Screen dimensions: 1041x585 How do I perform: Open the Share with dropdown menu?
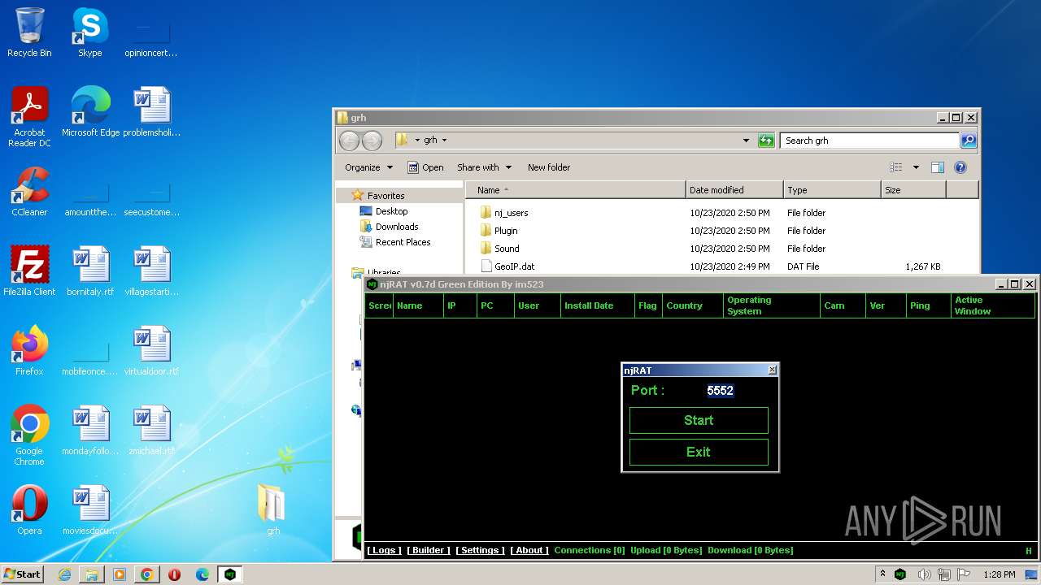[x=484, y=167]
